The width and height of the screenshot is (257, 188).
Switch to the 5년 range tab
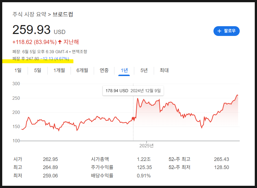144,70
